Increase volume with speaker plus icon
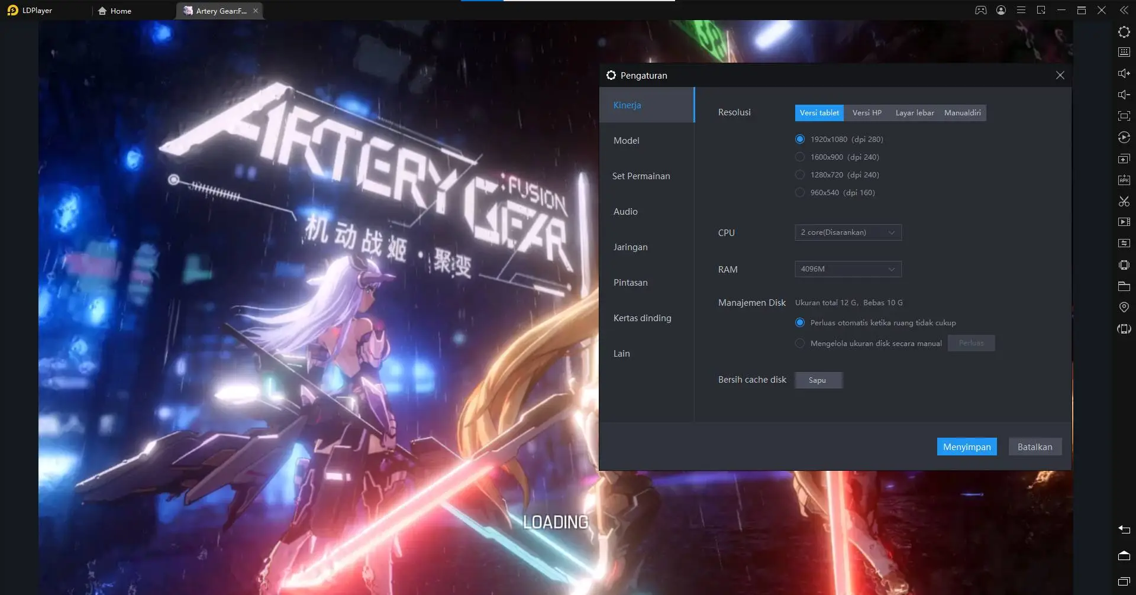The height and width of the screenshot is (595, 1136). 1124,73
